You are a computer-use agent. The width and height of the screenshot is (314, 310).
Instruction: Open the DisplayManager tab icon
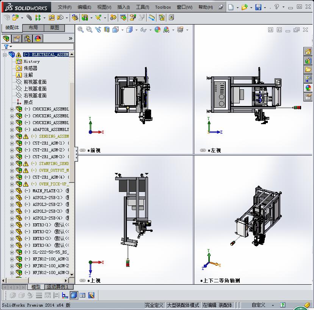pos(37,39)
